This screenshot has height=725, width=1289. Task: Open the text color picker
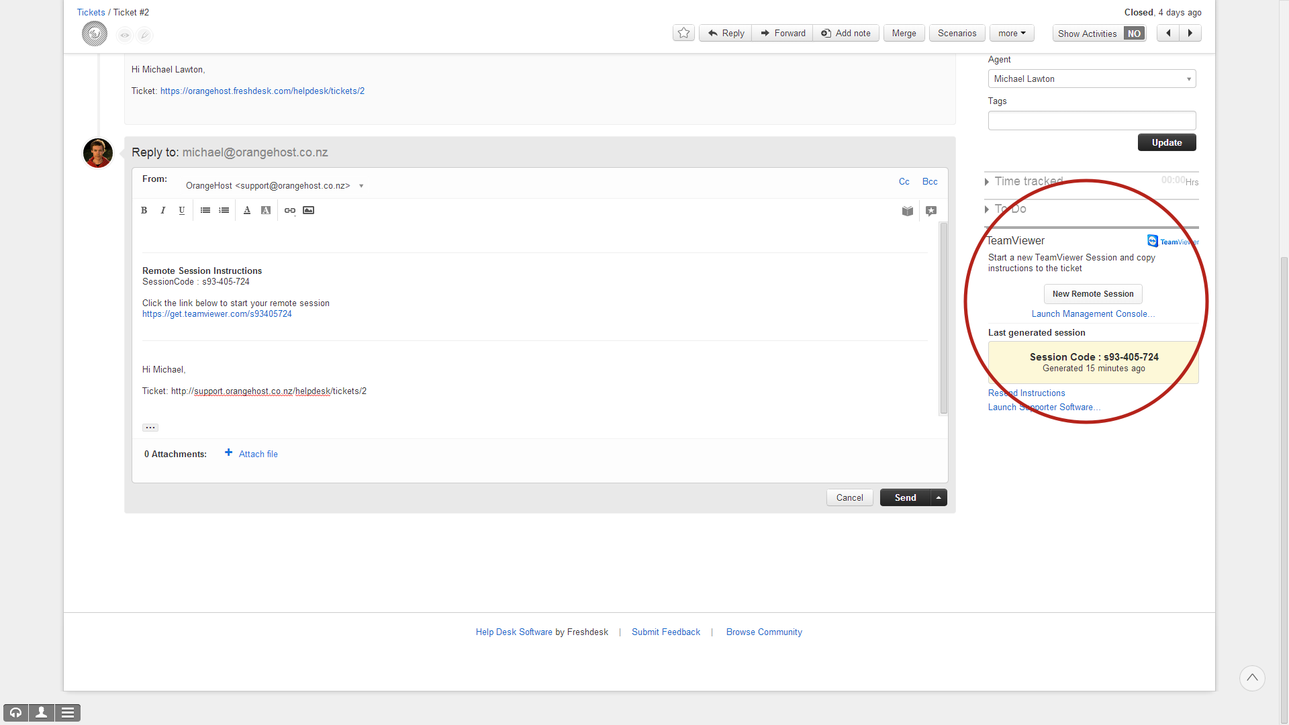pos(247,211)
